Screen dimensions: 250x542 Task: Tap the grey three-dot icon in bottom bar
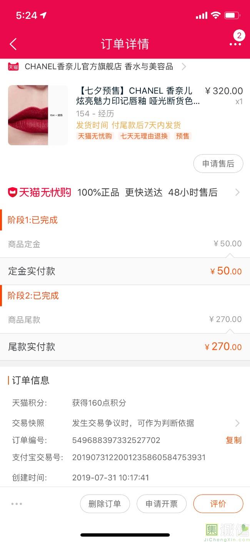pos(17,503)
